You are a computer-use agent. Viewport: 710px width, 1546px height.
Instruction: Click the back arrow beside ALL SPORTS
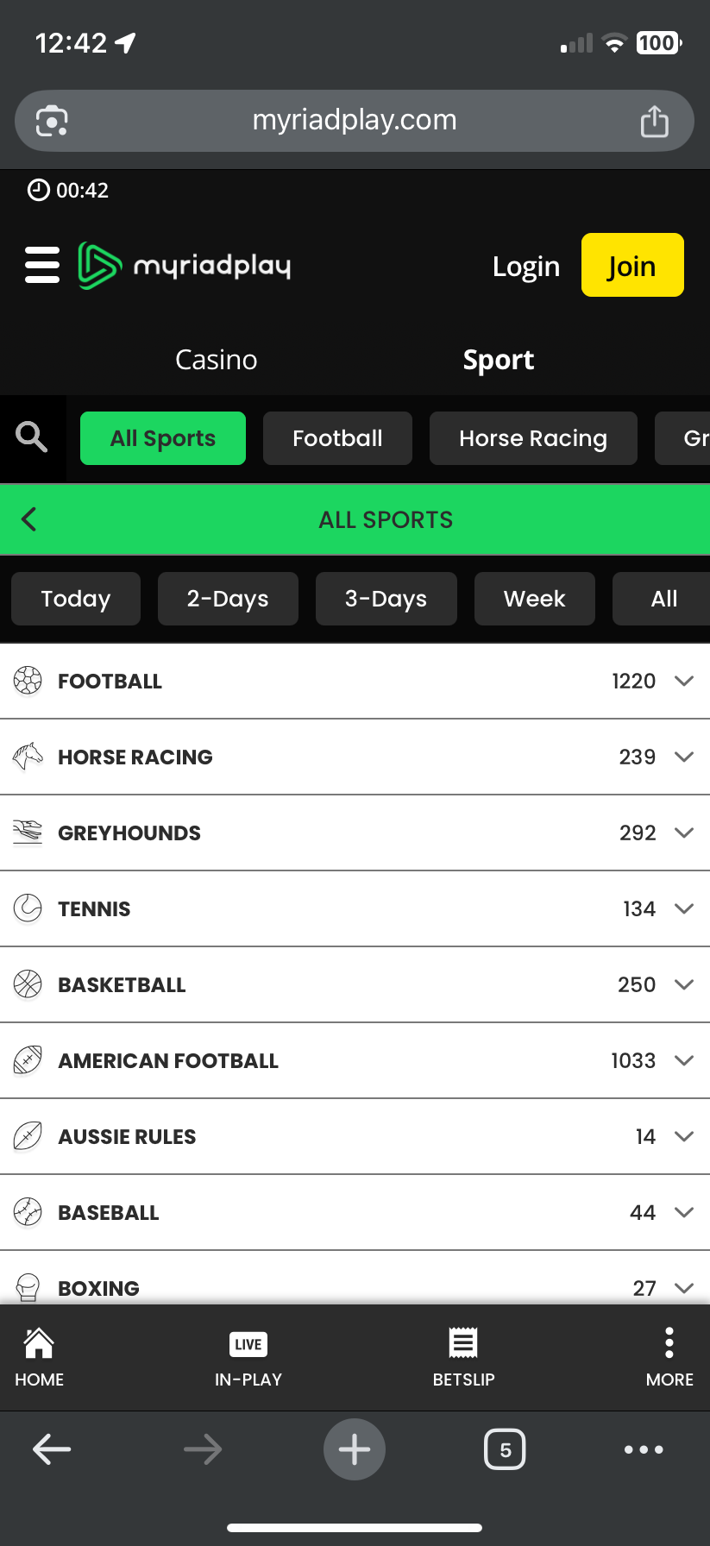tap(29, 519)
